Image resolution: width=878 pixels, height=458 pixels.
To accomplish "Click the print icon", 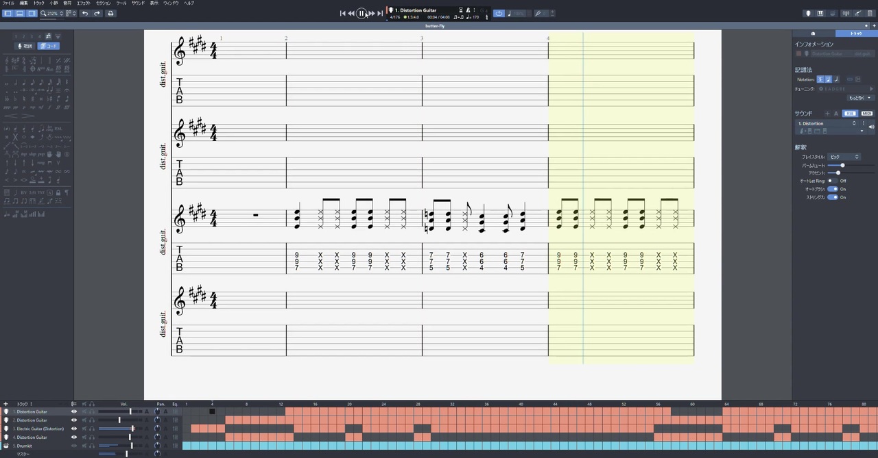I will 110,14.
